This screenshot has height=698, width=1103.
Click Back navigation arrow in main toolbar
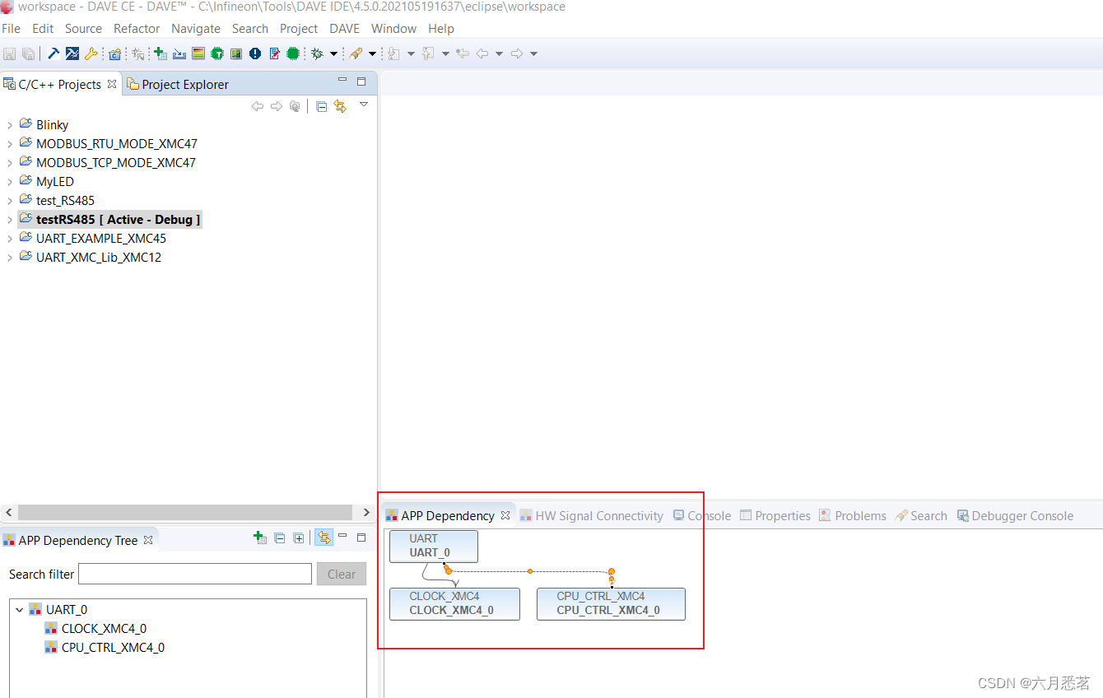point(482,54)
